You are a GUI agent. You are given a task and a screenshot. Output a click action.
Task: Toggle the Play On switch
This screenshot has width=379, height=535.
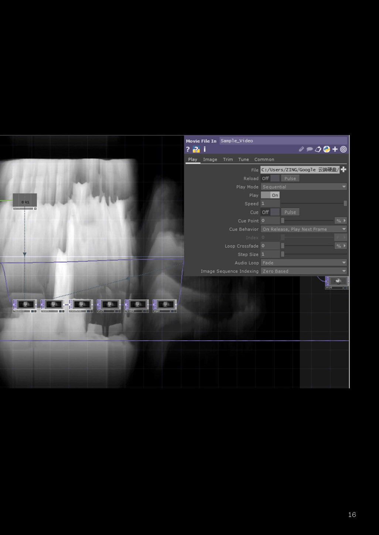click(270, 195)
